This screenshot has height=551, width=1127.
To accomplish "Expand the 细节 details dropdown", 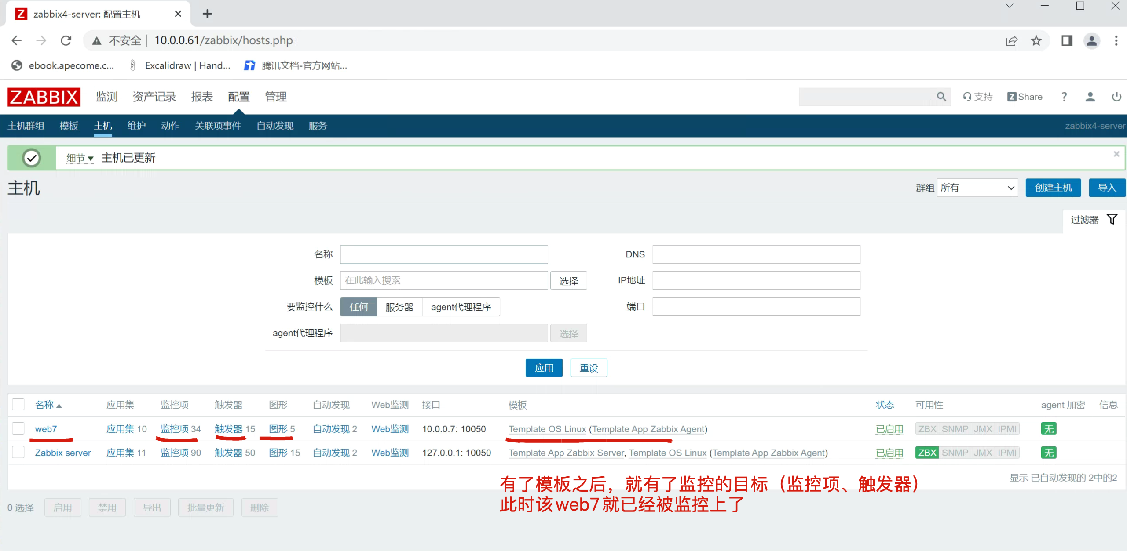I will pyautogui.click(x=80, y=158).
